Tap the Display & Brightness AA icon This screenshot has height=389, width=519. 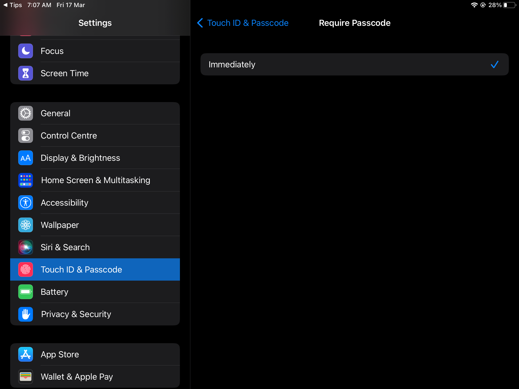26,158
